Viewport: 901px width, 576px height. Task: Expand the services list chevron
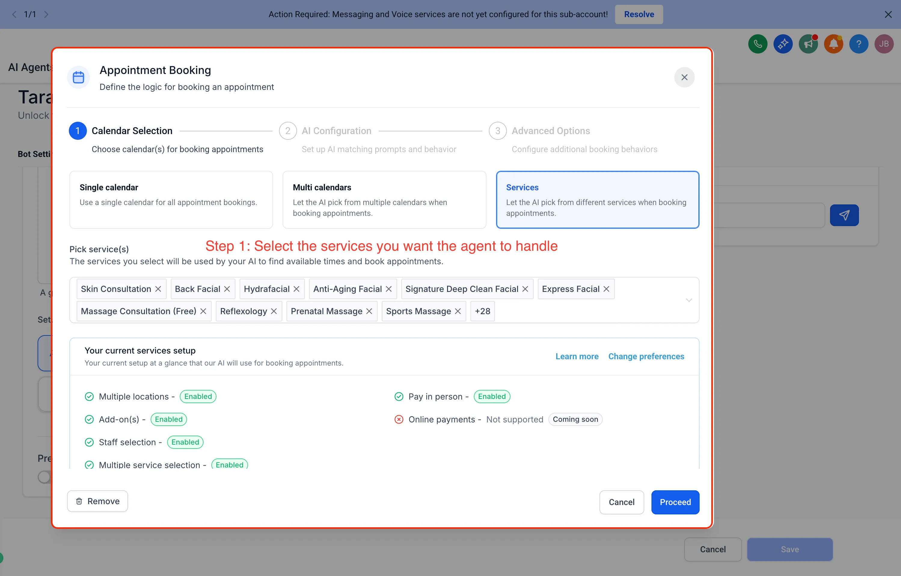[689, 300]
